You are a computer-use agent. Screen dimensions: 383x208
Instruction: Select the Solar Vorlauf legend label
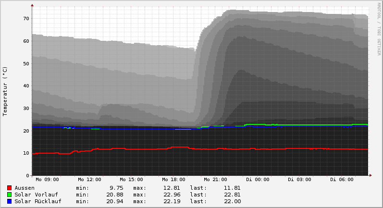pyautogui.click(x=36, y=195)
